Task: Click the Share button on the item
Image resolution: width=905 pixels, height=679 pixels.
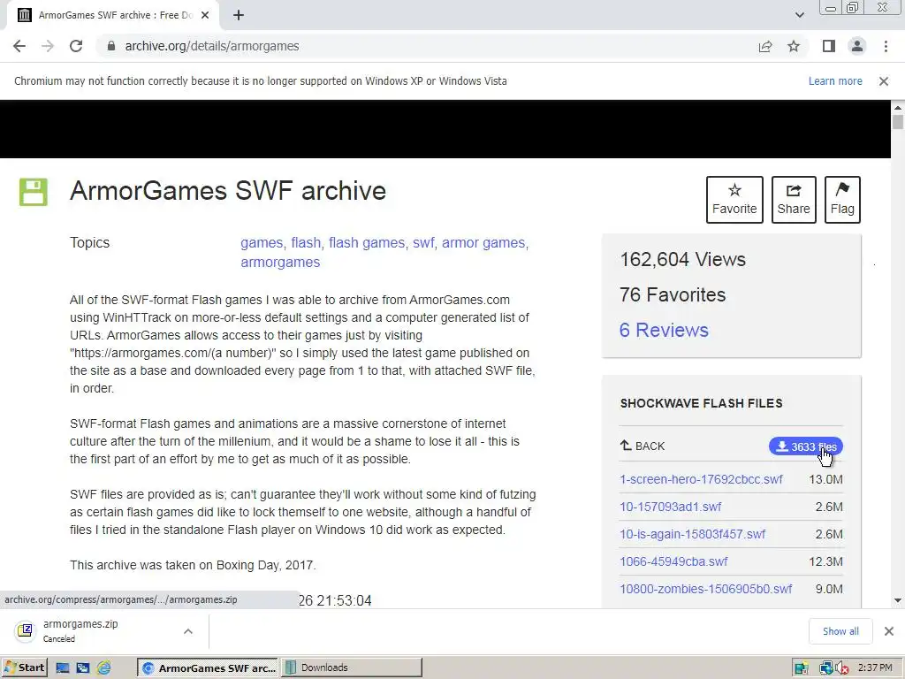Action: click(x=794, y=200)
